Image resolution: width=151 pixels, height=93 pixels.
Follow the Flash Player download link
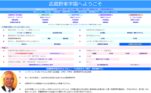(81, 25)
